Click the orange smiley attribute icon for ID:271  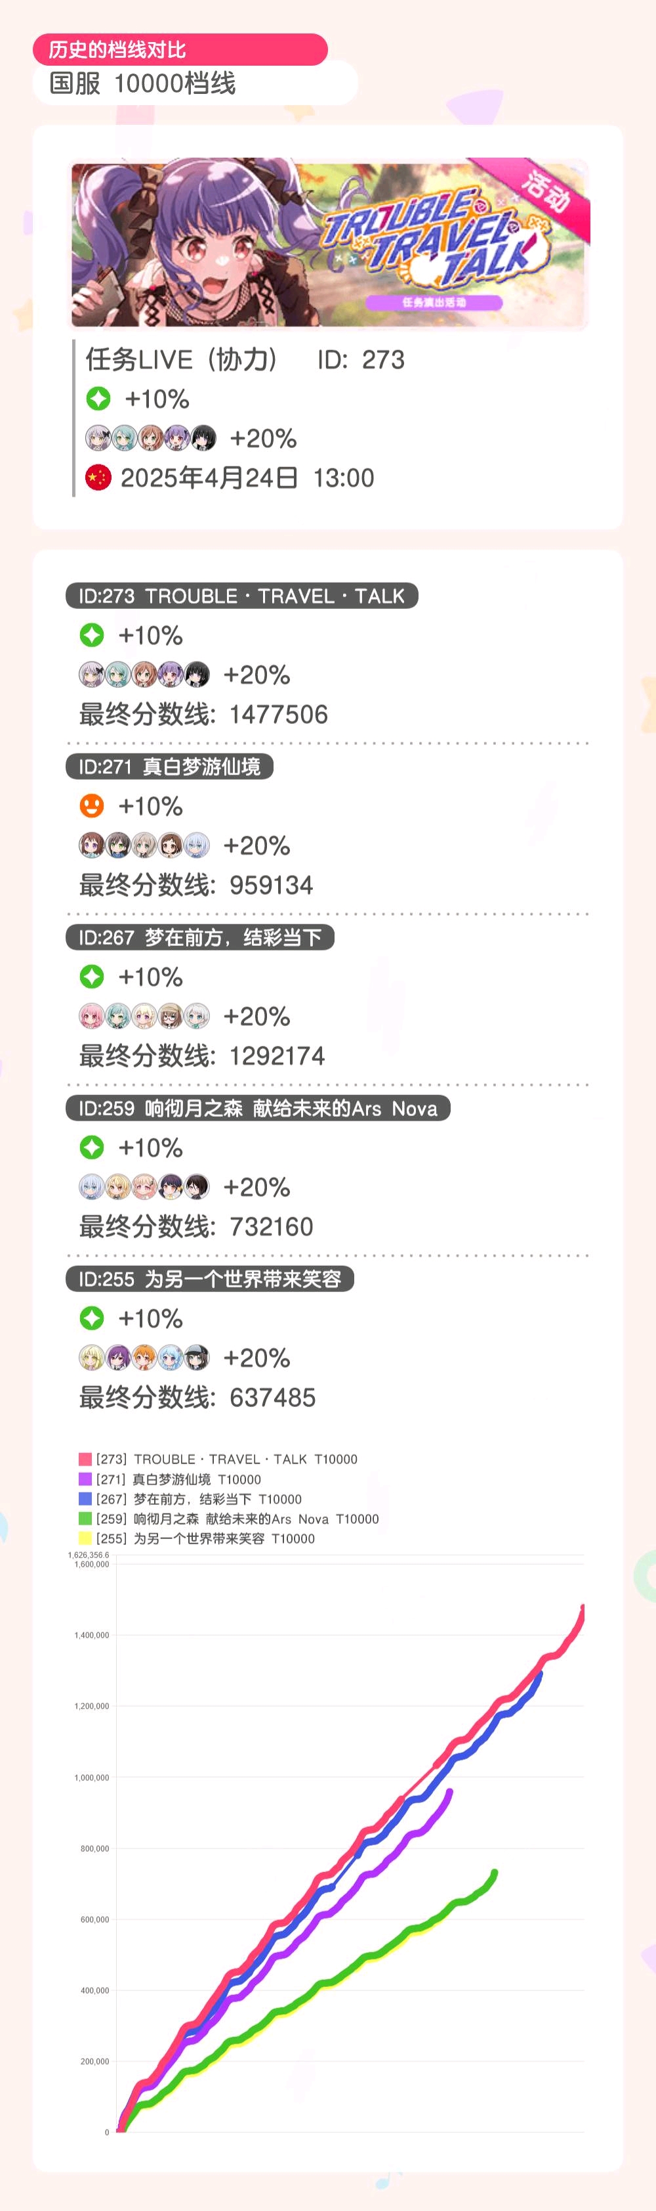(92, 806)
